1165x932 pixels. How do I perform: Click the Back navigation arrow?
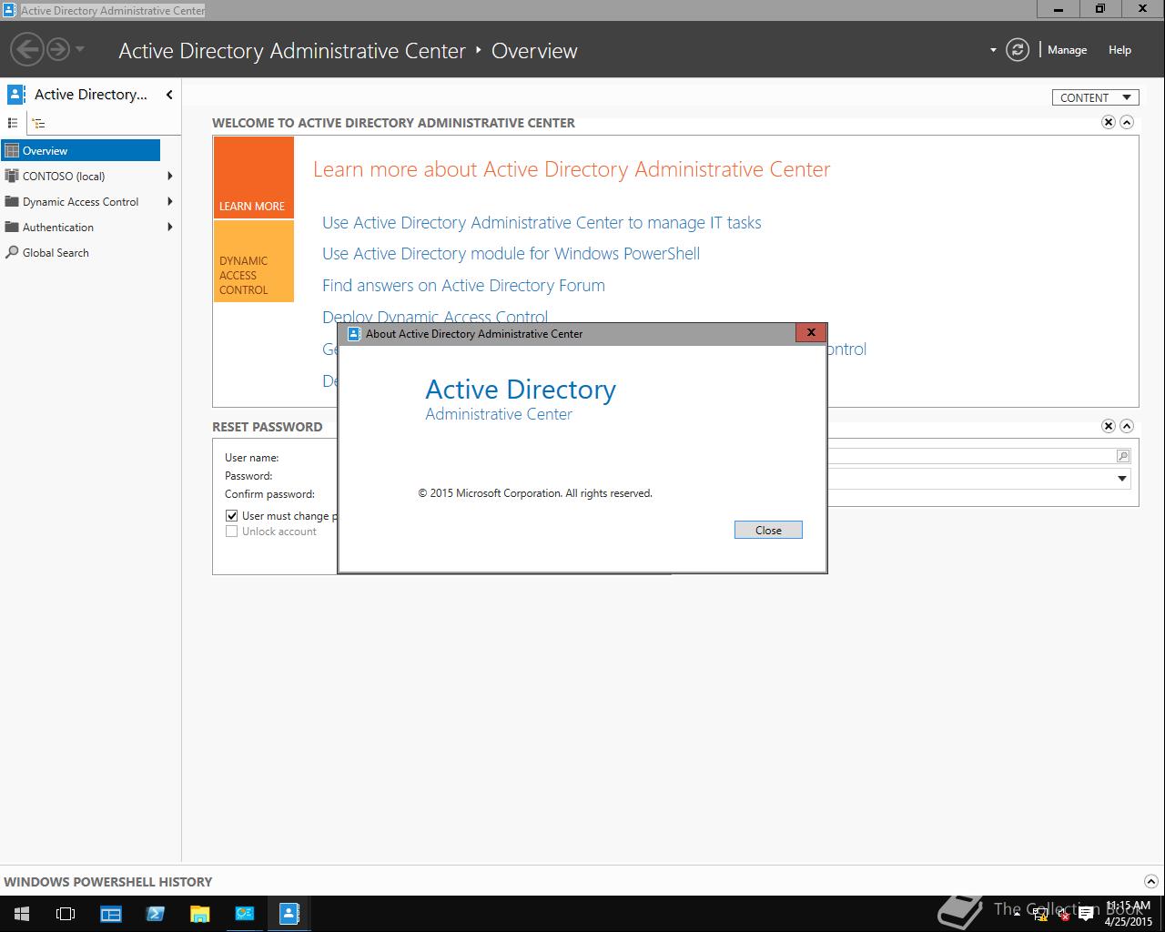pos(26,49)
